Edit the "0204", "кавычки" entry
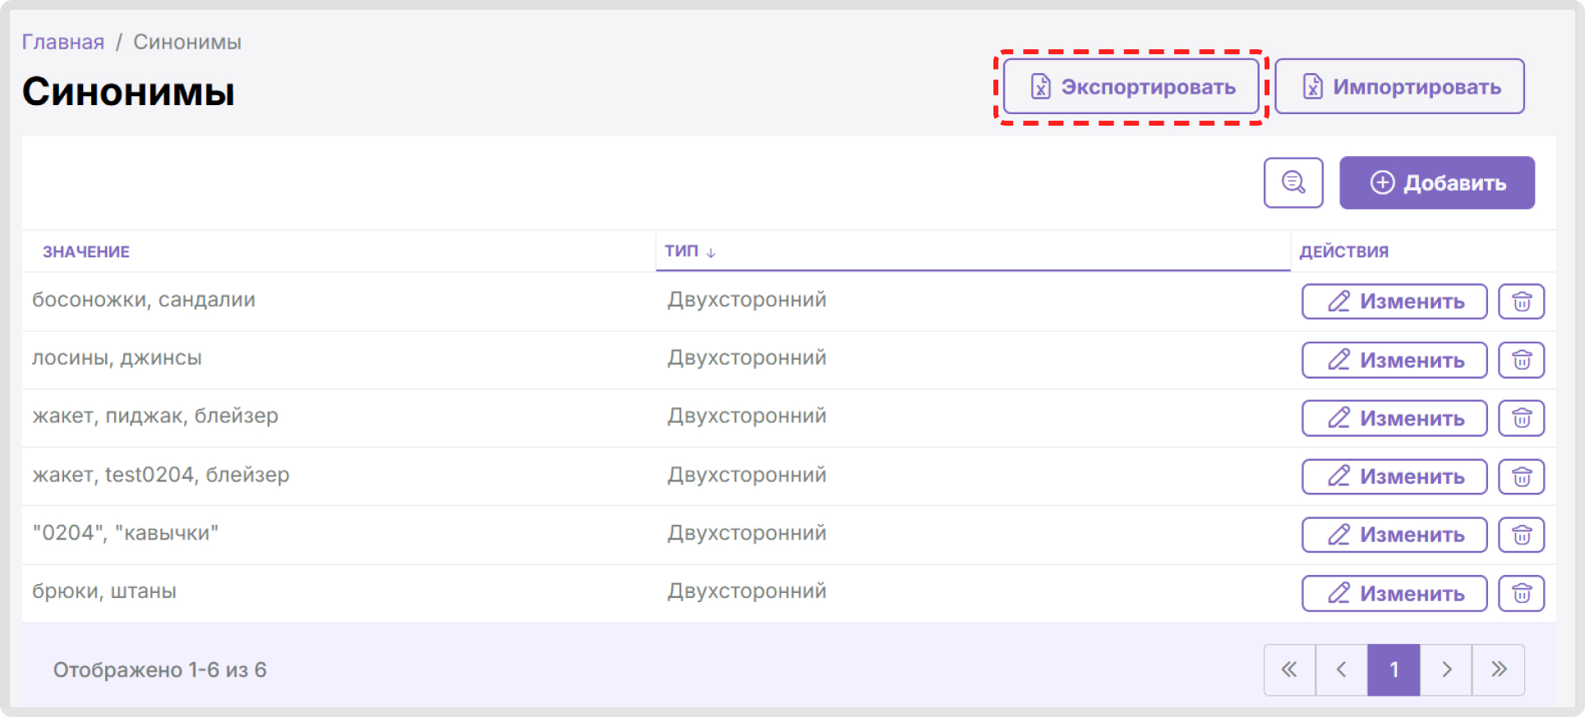Screen dimensions: 1585x717 [1394, 535]
